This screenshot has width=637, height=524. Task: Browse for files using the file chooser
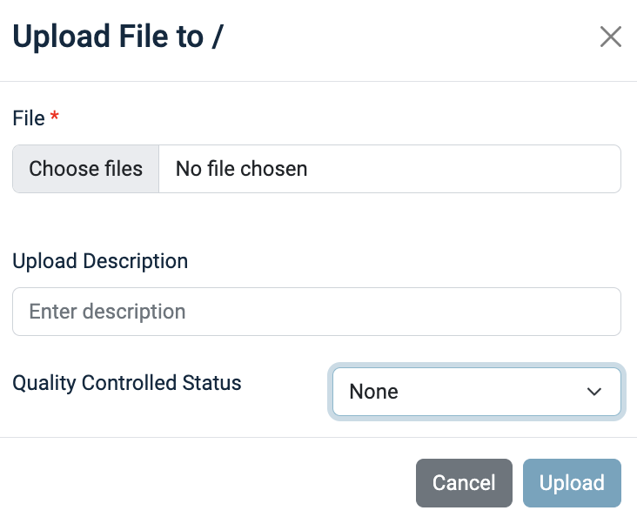point(85,168)
